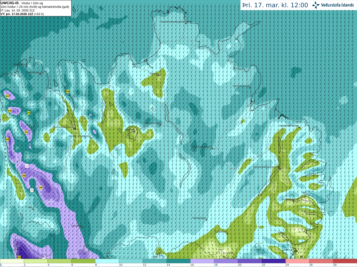357x267 pixels.
Task: Select the 18–20 m/s purple legend swatch
Action: pos(226,261)
